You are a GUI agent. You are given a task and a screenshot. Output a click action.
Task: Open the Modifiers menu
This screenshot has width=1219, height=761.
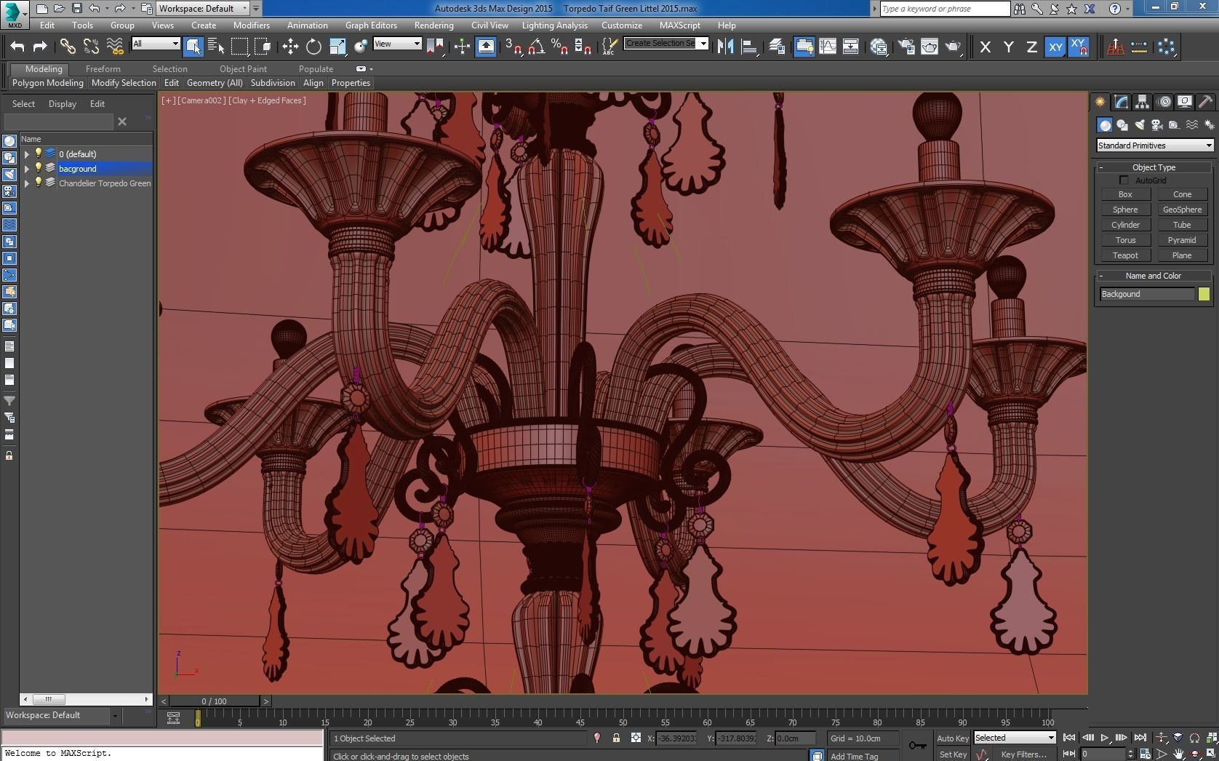[x=252, y=25]
